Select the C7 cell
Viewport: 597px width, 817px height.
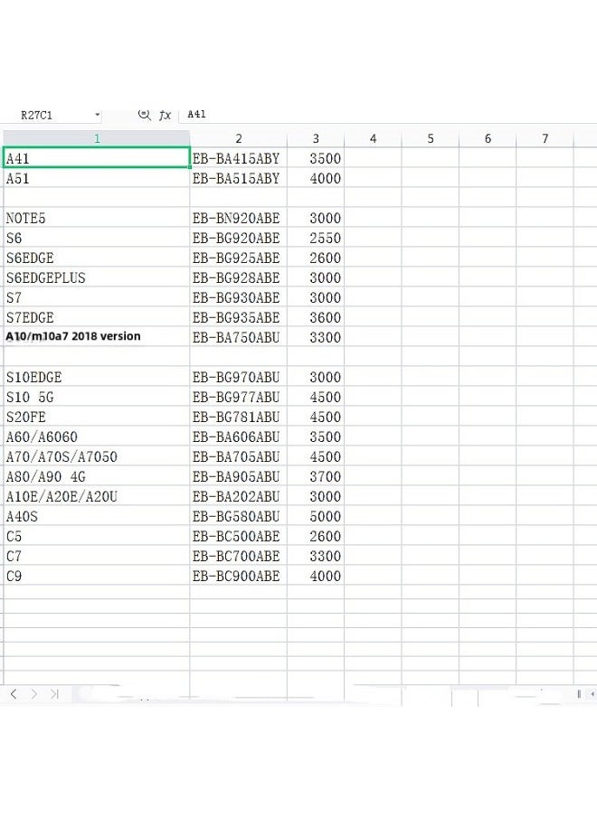coord(97,556)
